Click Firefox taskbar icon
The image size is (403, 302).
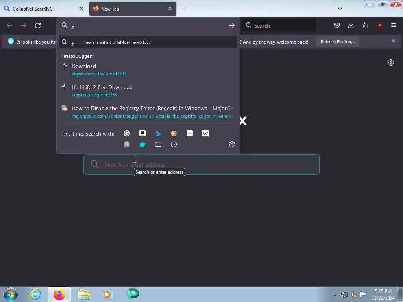tap(59, 294)
